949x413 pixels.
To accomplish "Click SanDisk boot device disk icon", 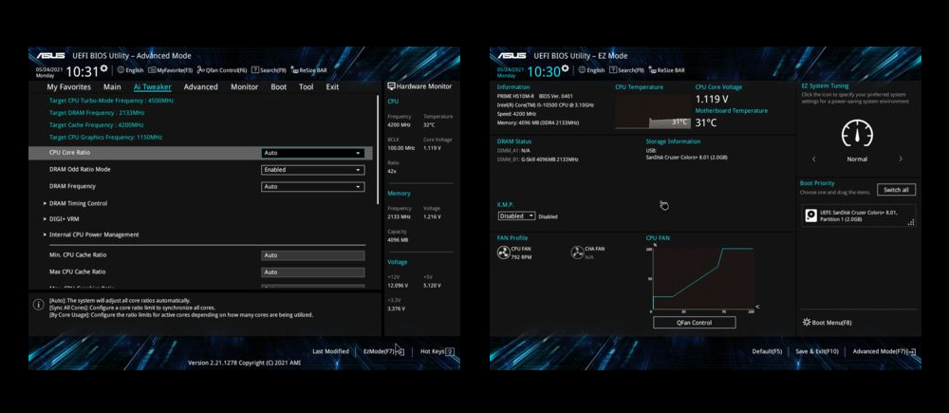I will coord(810,216).
